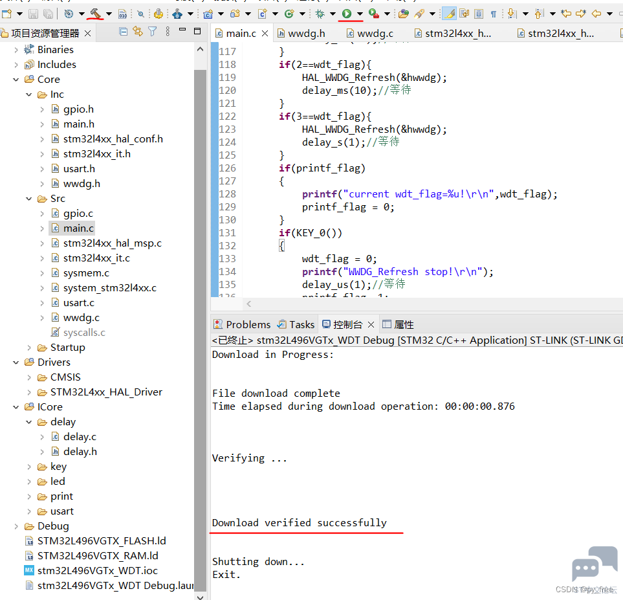Toggle Link with Editor in explorer

[138, 32]
